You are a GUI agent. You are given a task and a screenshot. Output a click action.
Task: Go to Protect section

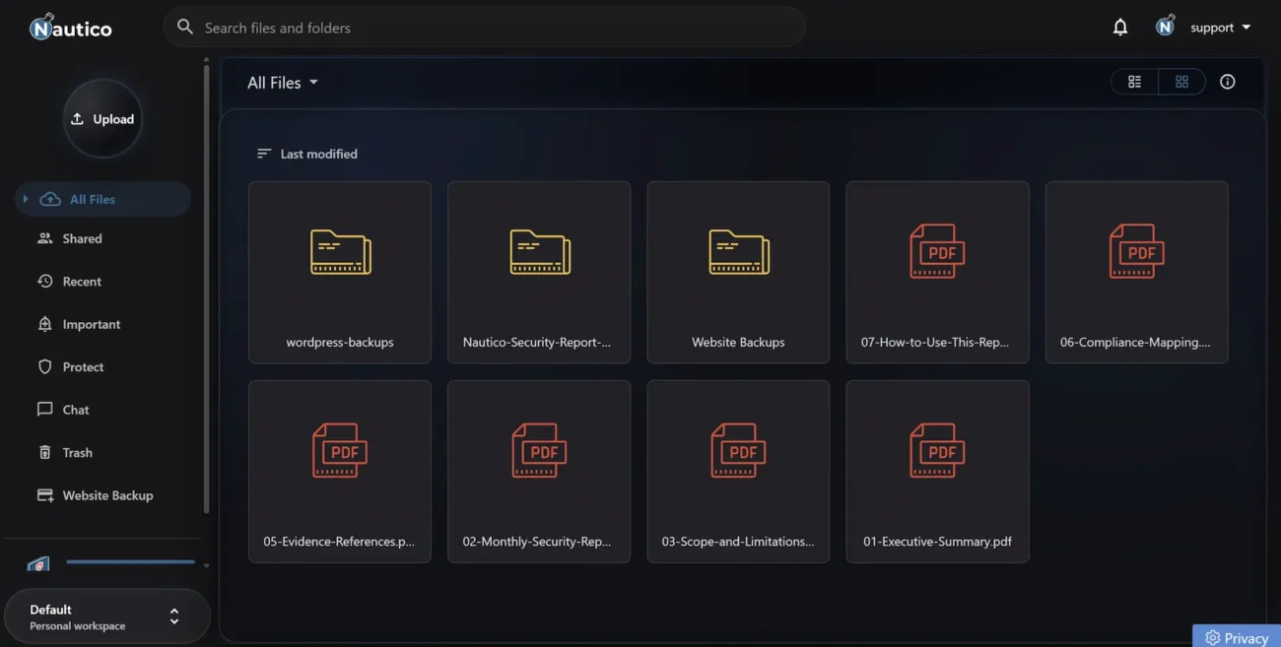tap(83, 367)
